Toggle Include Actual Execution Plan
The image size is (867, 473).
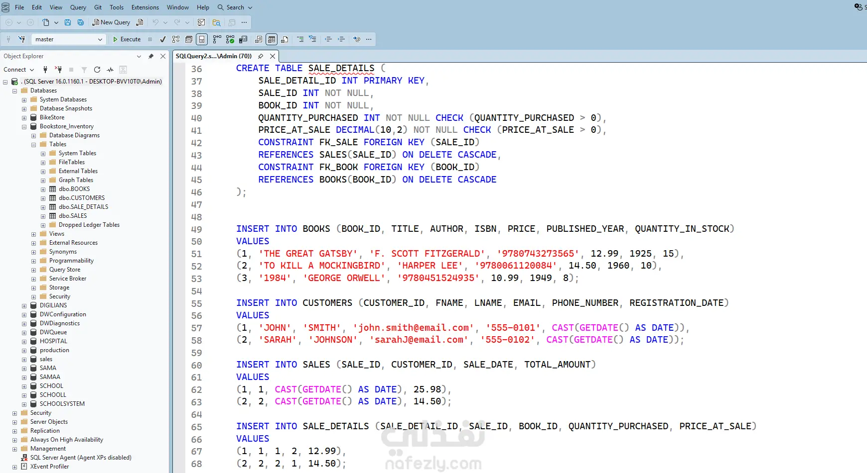coord(217,39)
